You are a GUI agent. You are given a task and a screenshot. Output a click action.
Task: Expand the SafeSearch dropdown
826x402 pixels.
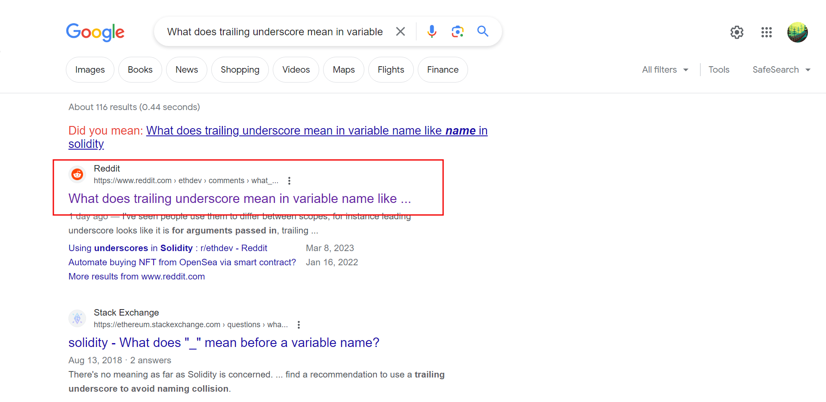[781, 70]
